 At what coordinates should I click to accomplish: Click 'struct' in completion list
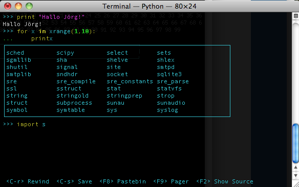tap(17, 103)
